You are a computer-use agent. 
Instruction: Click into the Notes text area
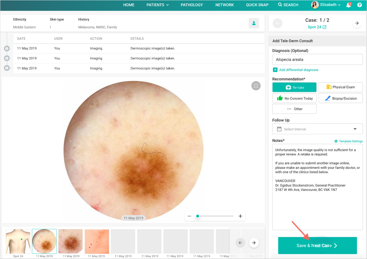[317, 187]
